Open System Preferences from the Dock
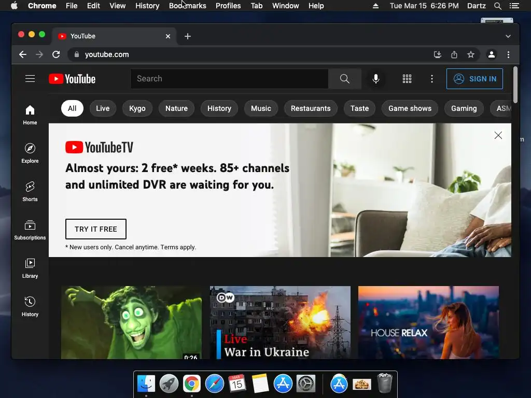The image size is (531, 398). (x=306, y=383)
